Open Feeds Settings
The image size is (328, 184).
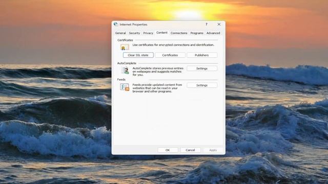[x=202, y=85]
